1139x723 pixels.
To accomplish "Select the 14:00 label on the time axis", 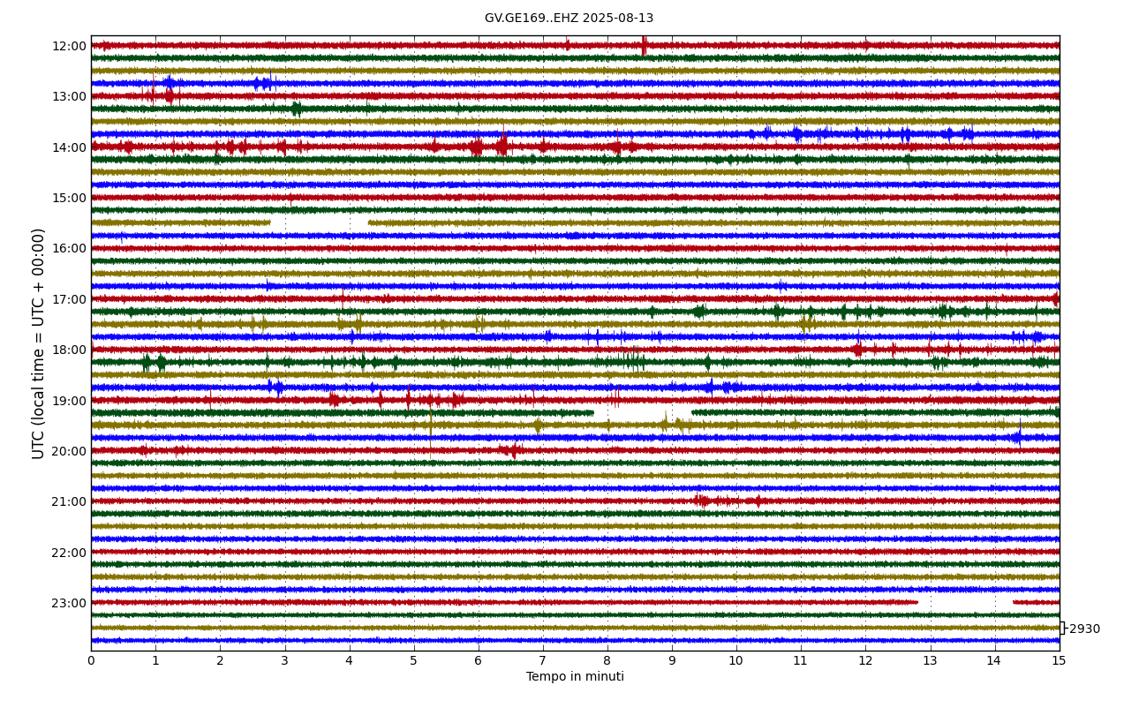I will tap(69, 147).
